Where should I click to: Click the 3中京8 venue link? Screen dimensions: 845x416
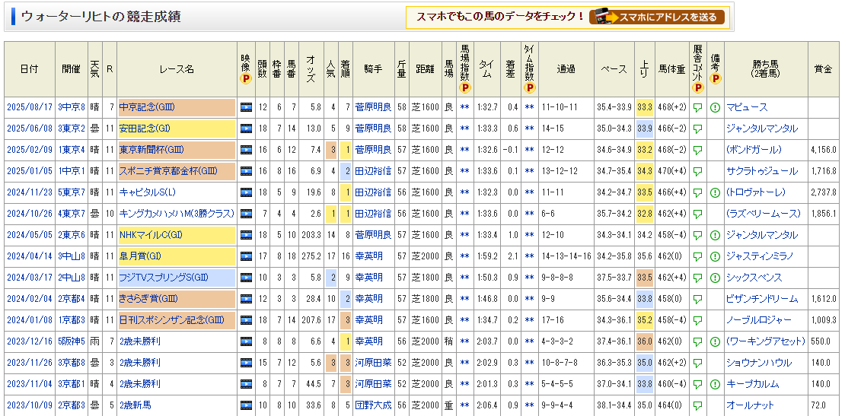71,107
